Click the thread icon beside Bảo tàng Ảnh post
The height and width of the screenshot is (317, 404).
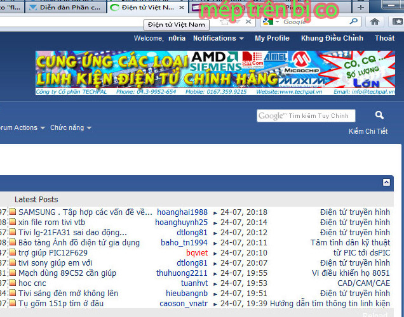coord(13,242)
